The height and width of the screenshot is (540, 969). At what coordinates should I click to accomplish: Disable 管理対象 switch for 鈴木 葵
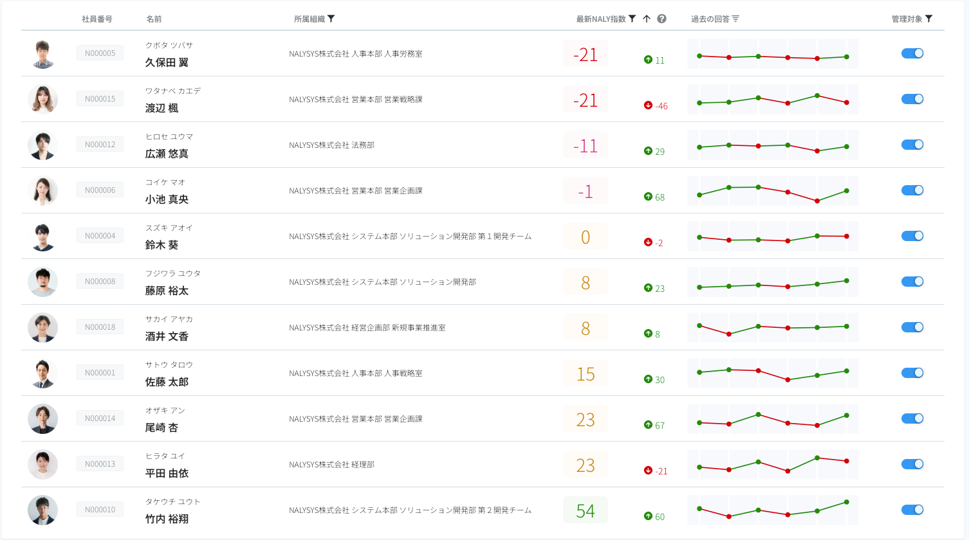[x=912, y=236]
